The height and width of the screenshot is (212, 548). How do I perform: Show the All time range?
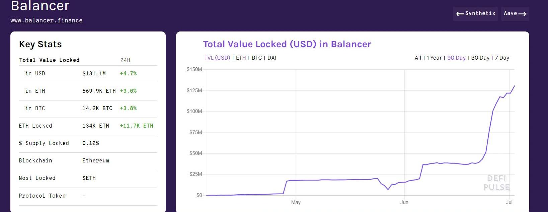point(418,58)
